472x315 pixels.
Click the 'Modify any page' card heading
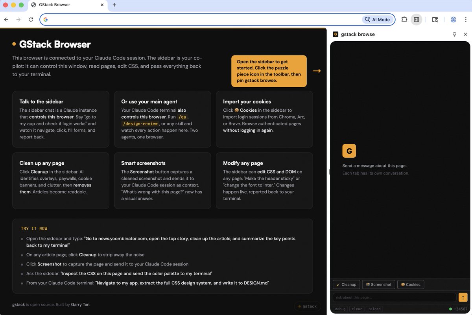point(243,163)
